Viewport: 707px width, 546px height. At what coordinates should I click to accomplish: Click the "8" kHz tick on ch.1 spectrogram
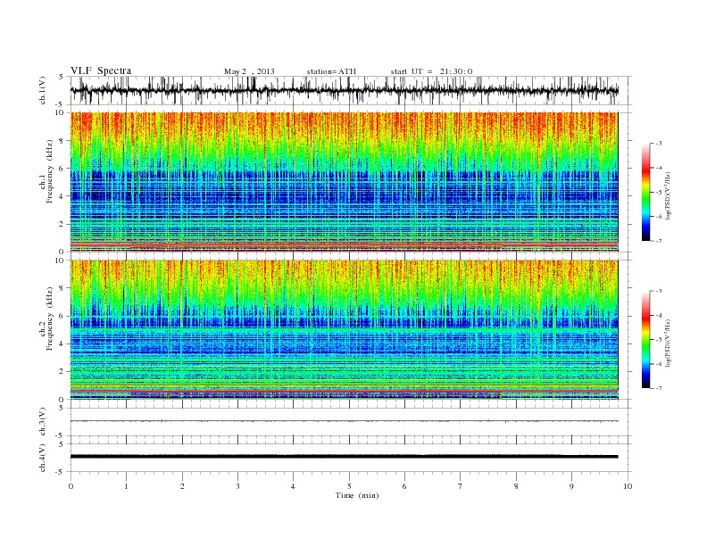coord(62,141)
